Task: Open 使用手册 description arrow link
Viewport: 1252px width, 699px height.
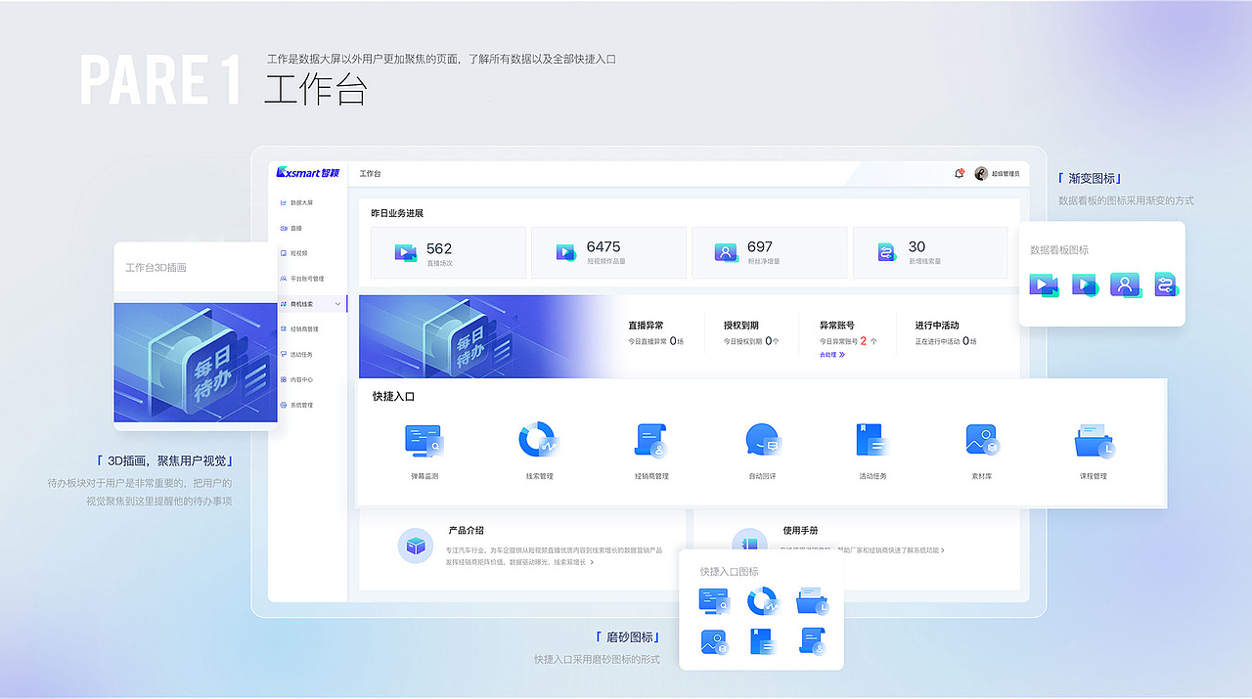Action: tap(944, 550)
